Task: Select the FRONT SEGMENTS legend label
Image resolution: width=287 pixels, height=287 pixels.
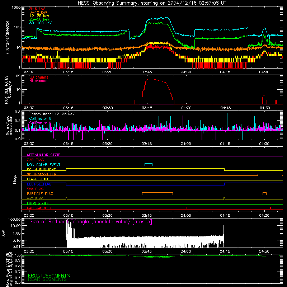Action: [49, 276]
